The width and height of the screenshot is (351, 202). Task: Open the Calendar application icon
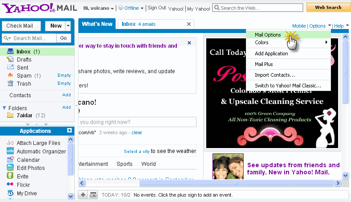tap(10, 159)
